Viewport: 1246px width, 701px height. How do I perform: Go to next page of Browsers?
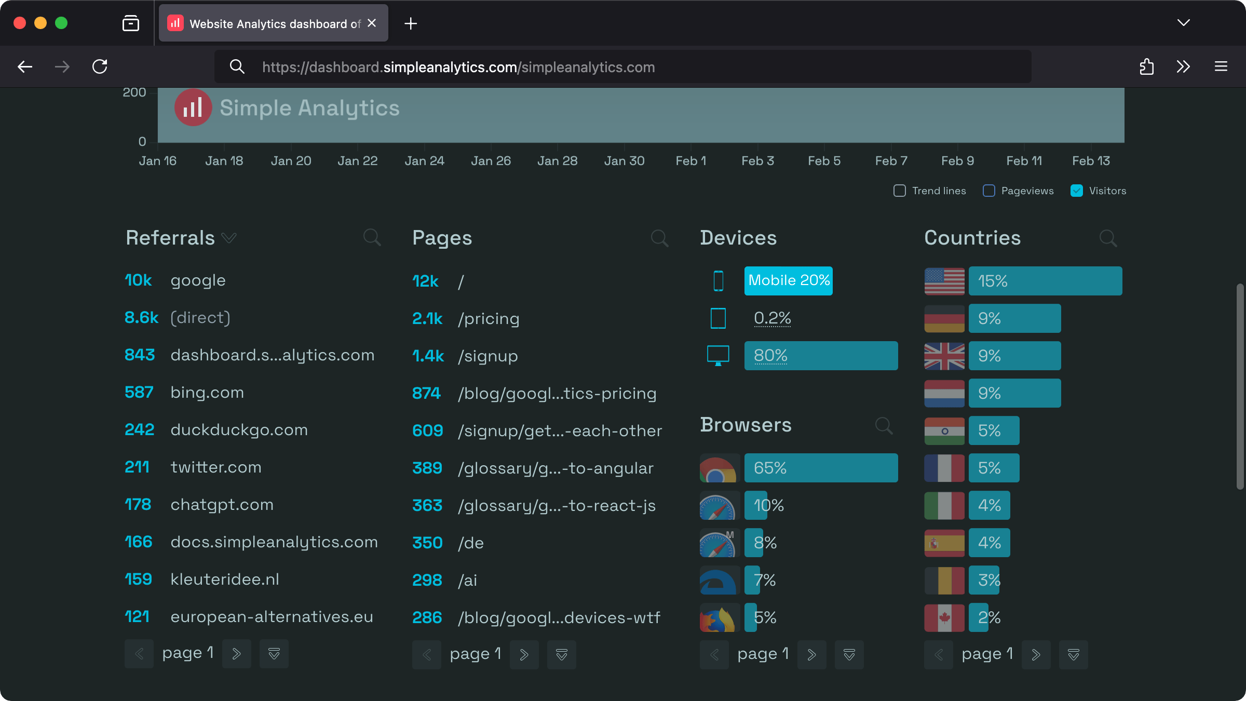tap(812, 655)
